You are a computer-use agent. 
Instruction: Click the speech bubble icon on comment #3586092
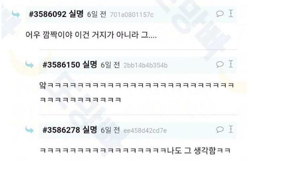coord(220,14)
